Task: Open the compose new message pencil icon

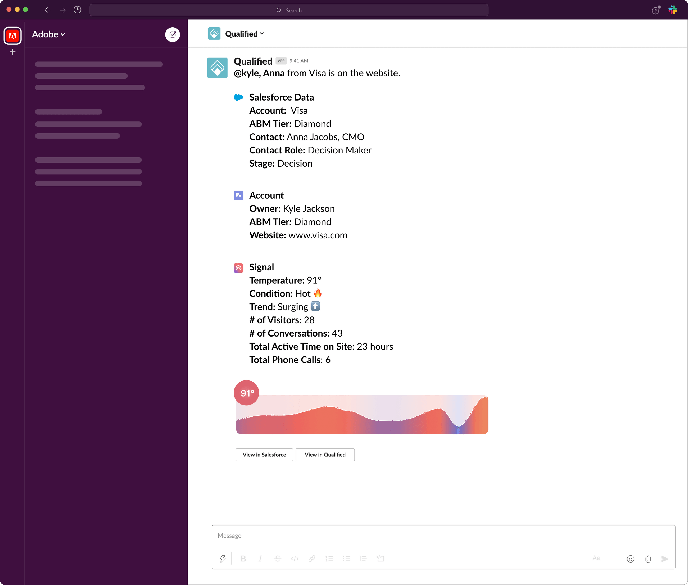Action: pos(173,34)
